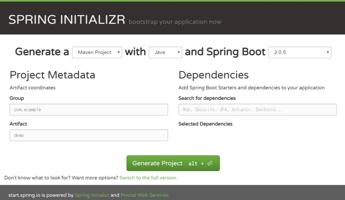Click the Search for dependencies field
Image resolution: width=345 pixels, height=200 pixels.
(257, 110)
